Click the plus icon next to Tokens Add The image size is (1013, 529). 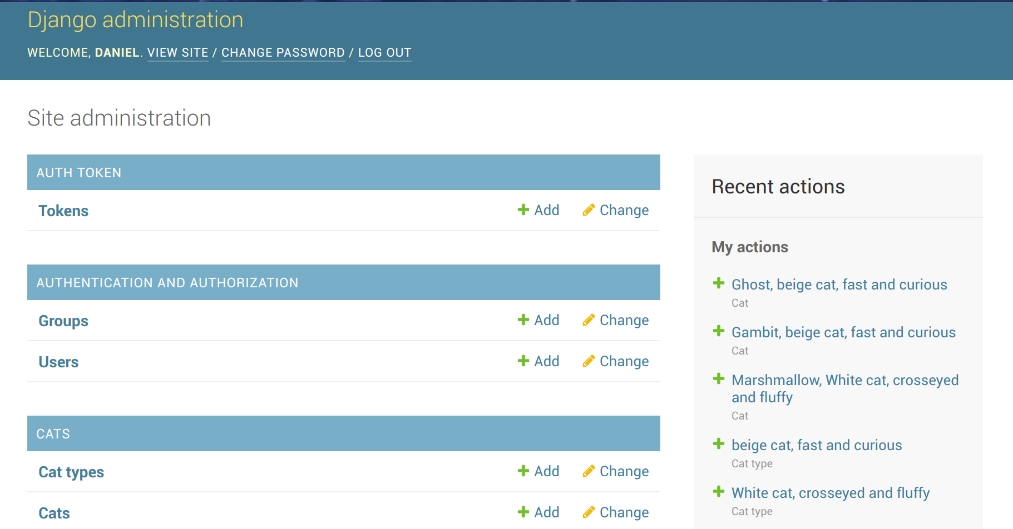(523, 209)
